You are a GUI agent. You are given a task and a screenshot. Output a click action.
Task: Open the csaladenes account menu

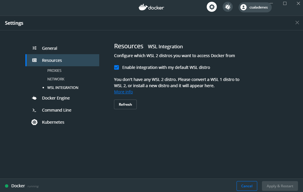pyautogui.click(x=255, y=7)
